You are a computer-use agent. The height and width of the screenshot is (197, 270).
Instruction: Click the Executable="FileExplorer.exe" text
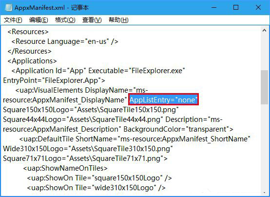click(136, 71)
